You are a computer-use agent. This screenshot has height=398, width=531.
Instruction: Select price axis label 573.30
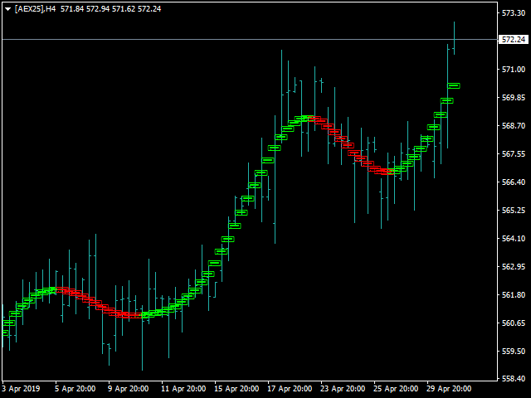(x=514, y=13)
